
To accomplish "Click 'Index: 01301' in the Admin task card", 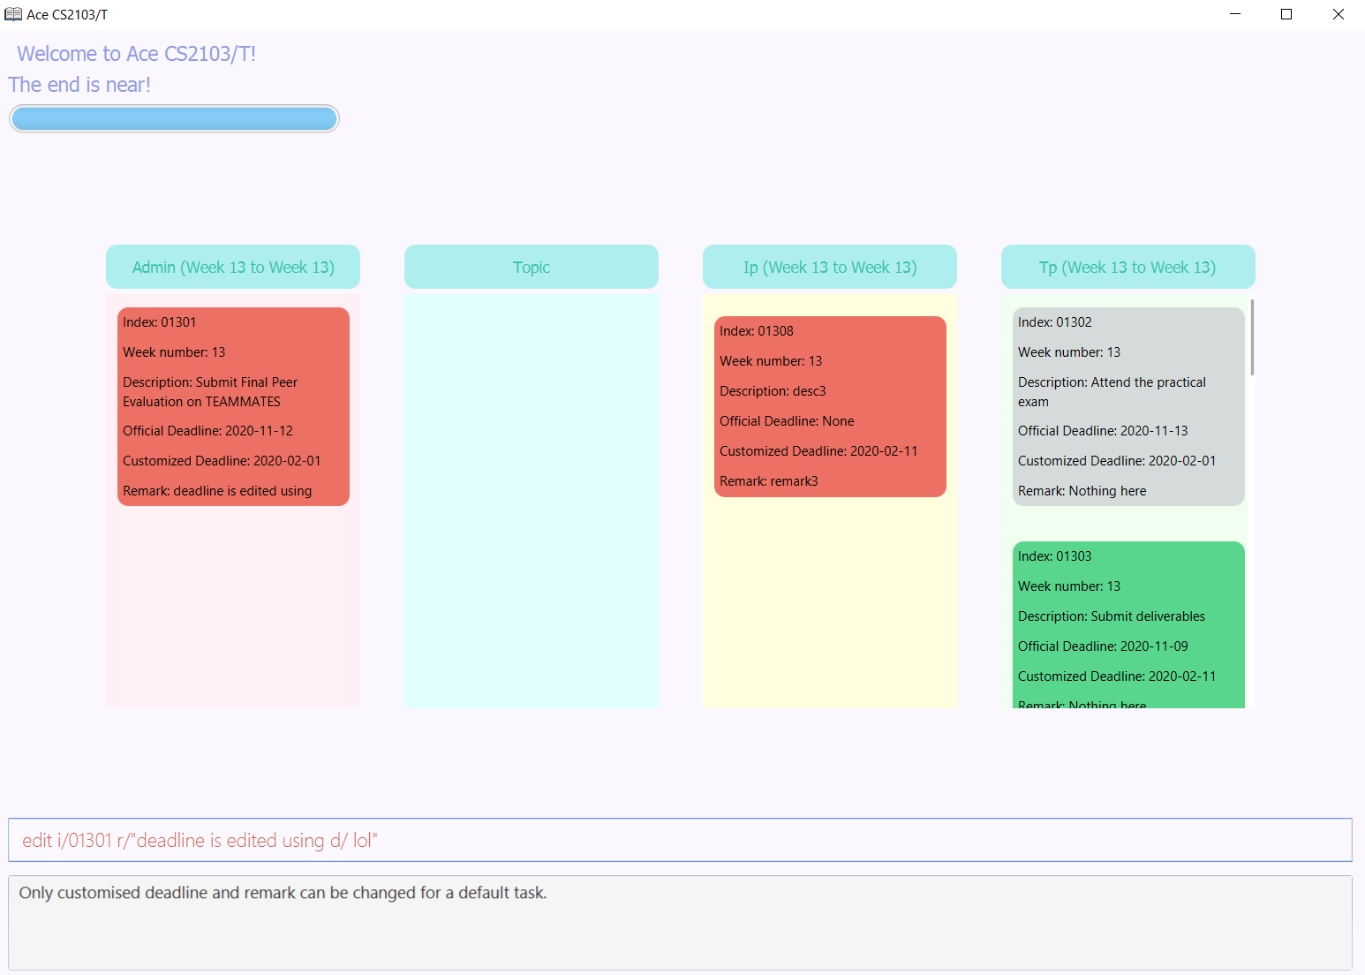I will tap(160, 322).
